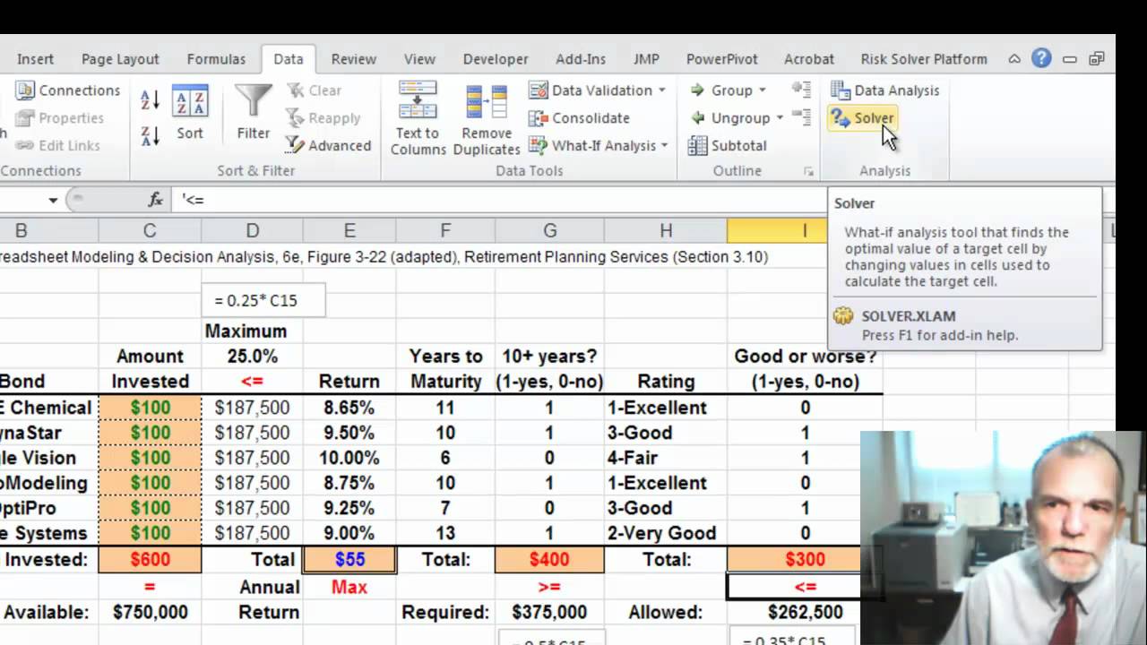Select the $55 total return cell
This screenshot has height=645, width=1147.
349,559
